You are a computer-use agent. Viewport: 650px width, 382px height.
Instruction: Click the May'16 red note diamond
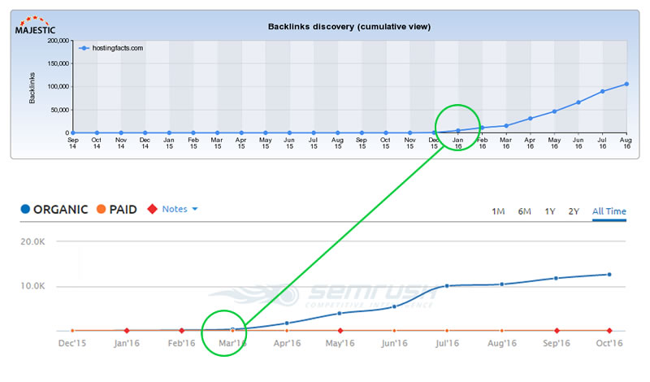point(340,331)
